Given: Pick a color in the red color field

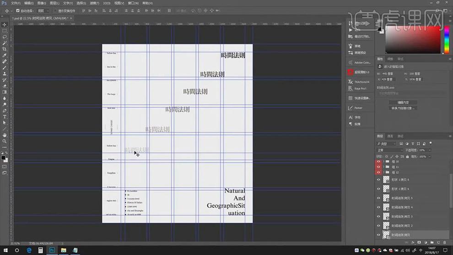Looking at the screenshot, I should click(413, 40).
